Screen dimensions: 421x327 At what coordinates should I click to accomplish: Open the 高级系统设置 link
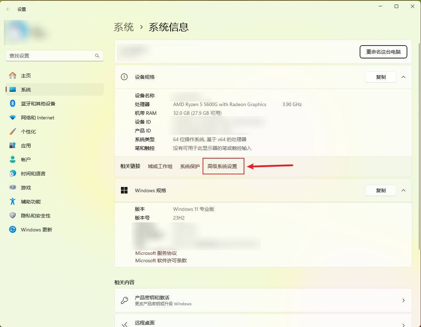coord(222,166)
